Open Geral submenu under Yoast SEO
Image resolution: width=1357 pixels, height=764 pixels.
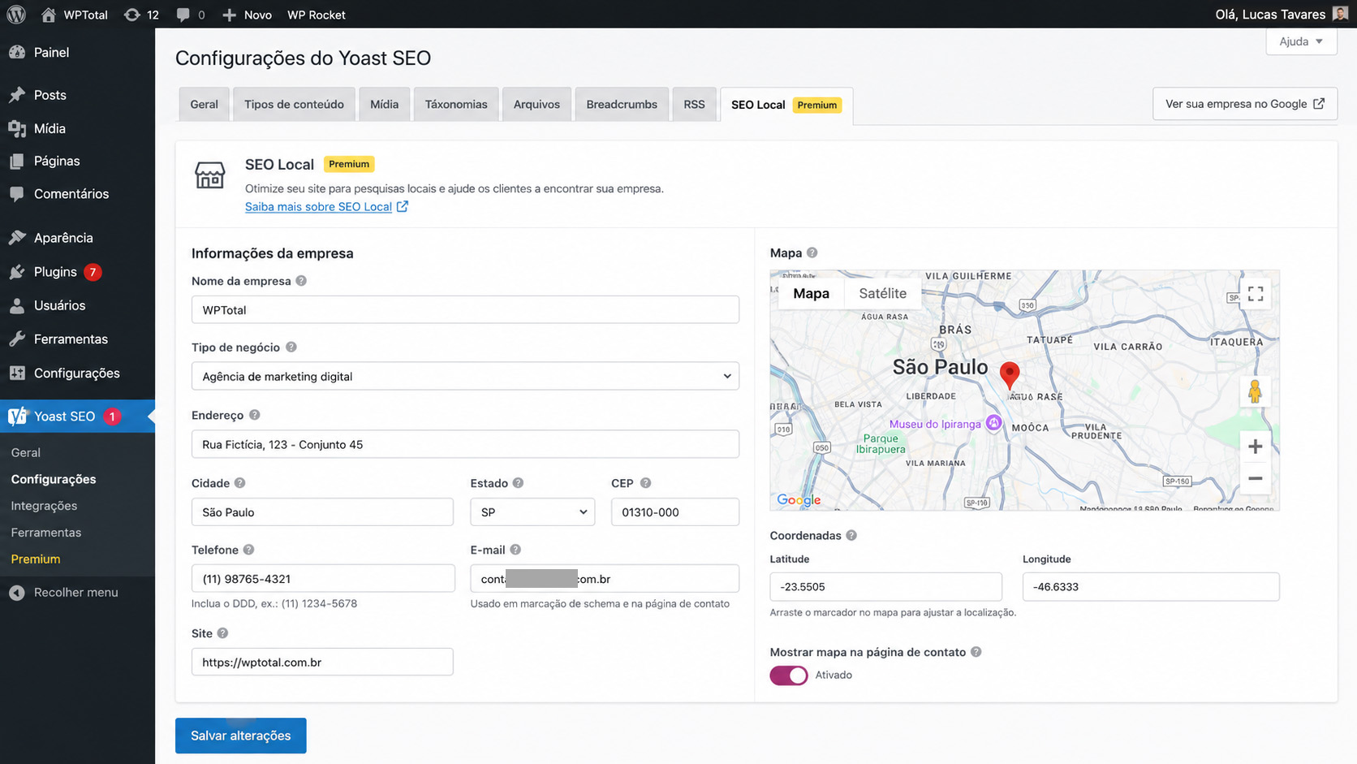pyautogui.click(x=26, y=452)
